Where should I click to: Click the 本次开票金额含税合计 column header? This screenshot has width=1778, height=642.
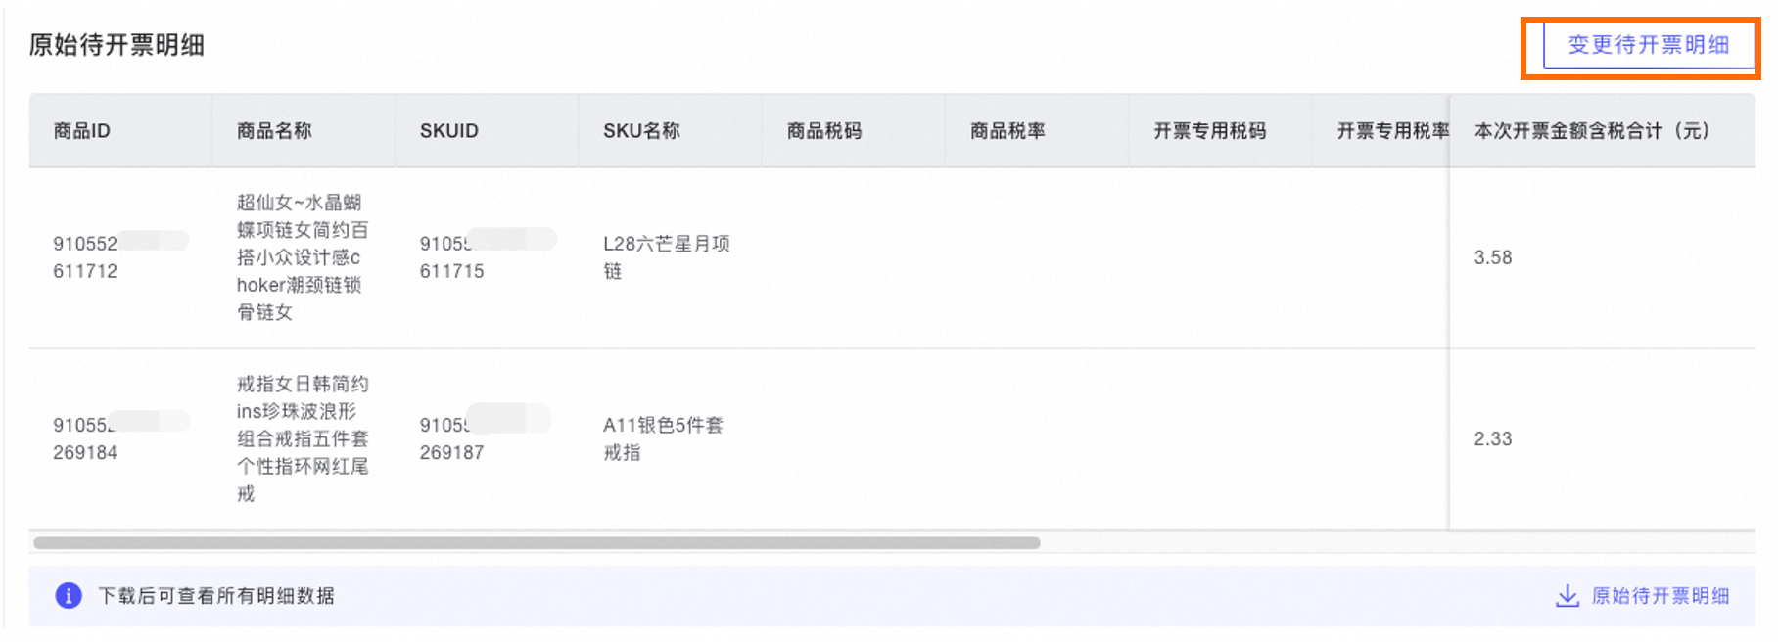(1591, 131)
